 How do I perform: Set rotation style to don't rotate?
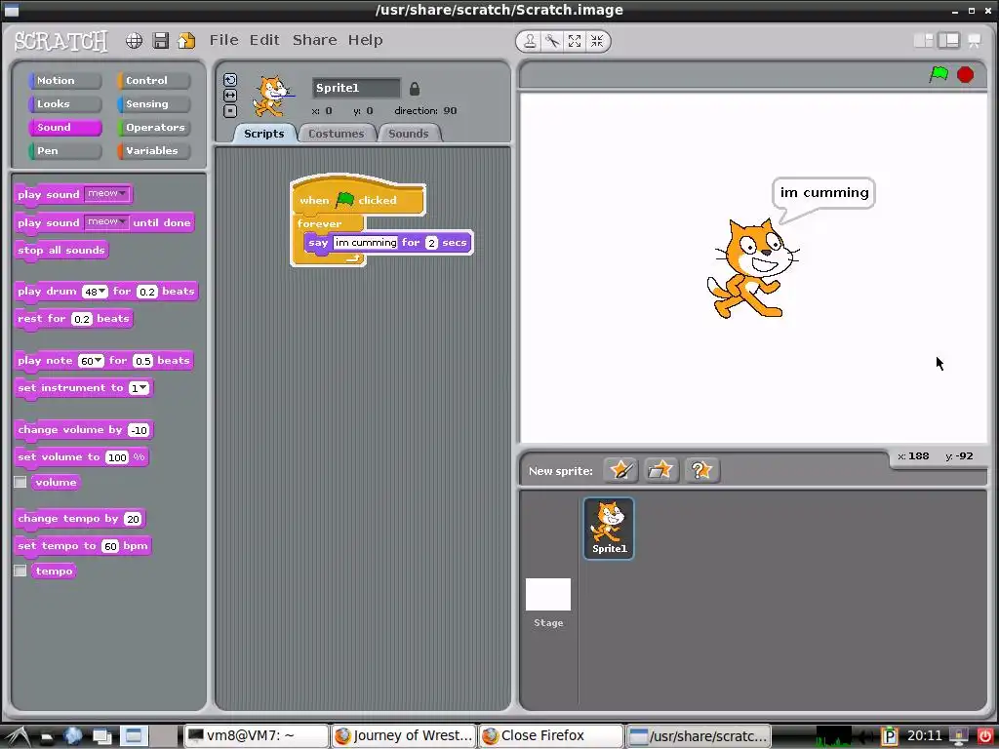tap(230, 111)
